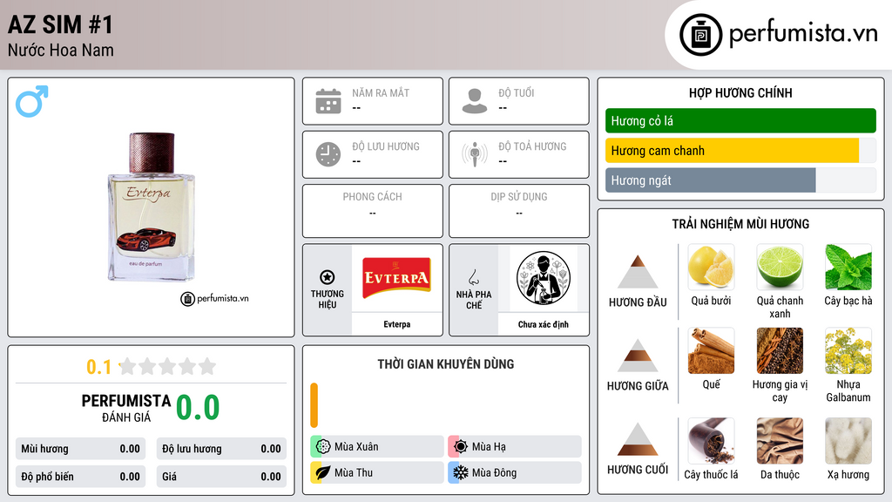Click the orange recommended-time bar
The height and width of the screenshot is (502, 892).
click(314, 405)
